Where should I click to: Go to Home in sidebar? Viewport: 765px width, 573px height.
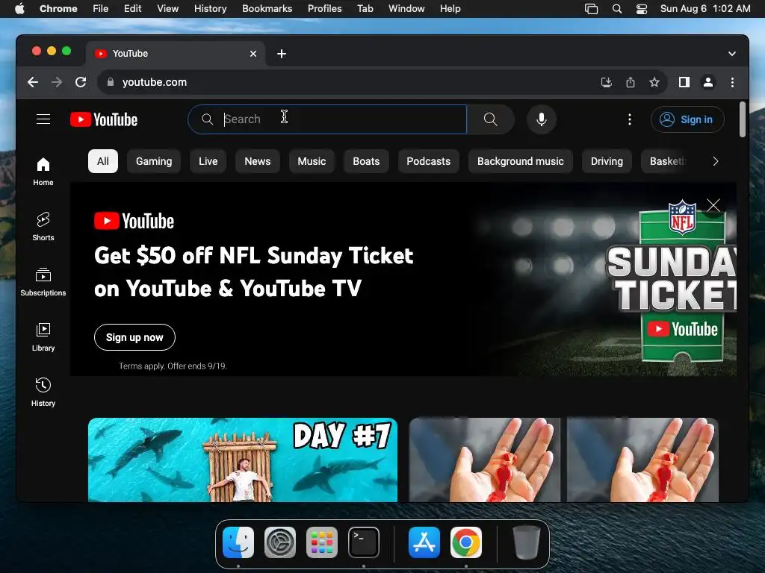(x=43, y=172)
